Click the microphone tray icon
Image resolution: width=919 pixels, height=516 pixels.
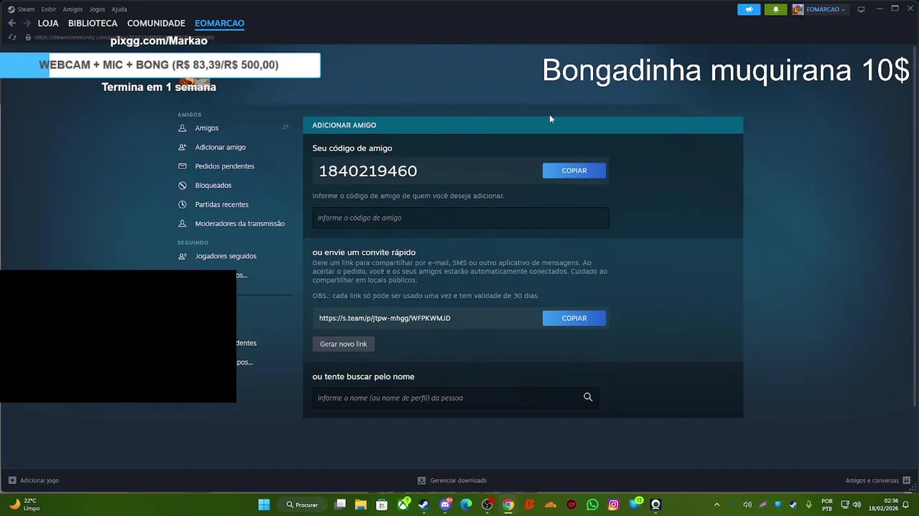(808, 505)
